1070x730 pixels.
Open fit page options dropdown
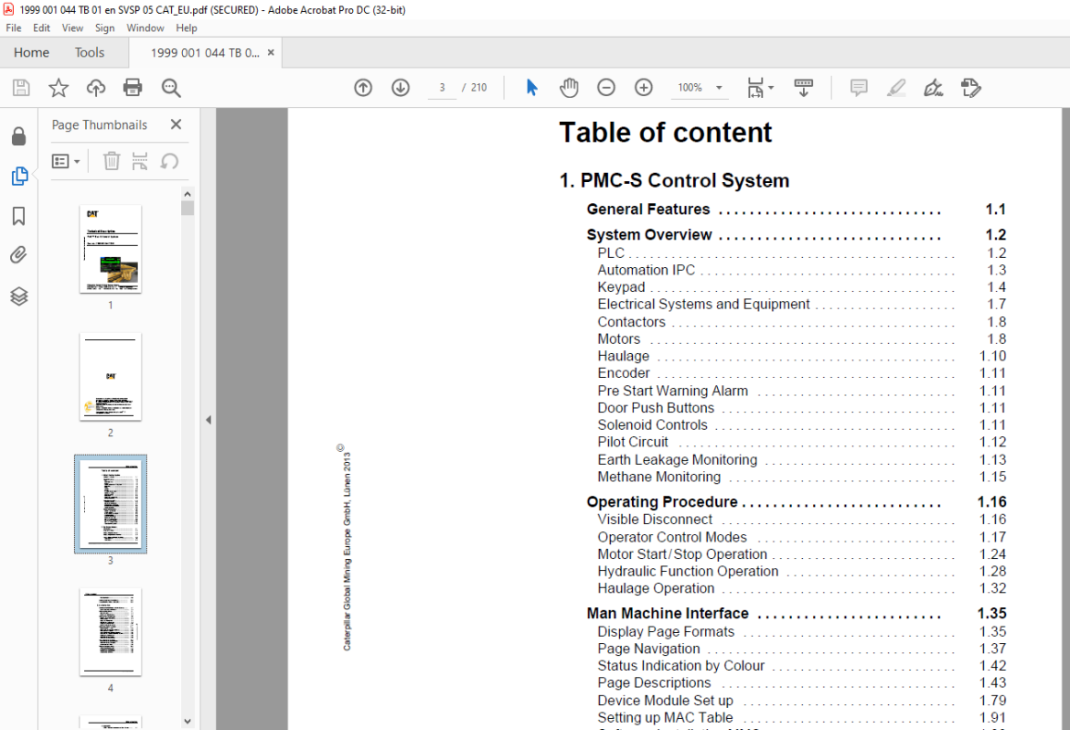point(760,88)
